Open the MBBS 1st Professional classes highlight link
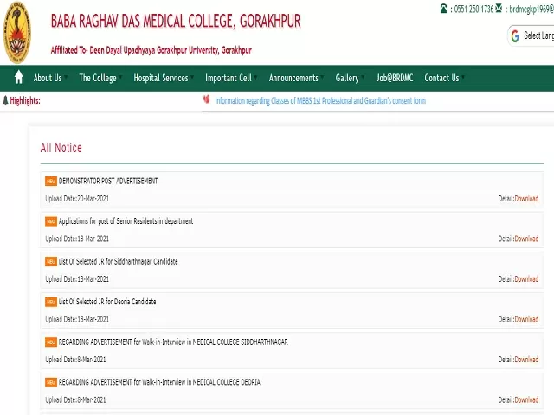Screen dimensions: 554x415 (x=320, y=100)
